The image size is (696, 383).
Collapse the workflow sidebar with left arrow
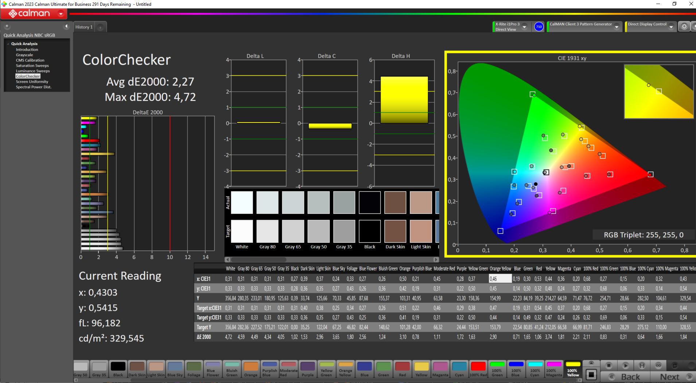(x=66, y=26)
